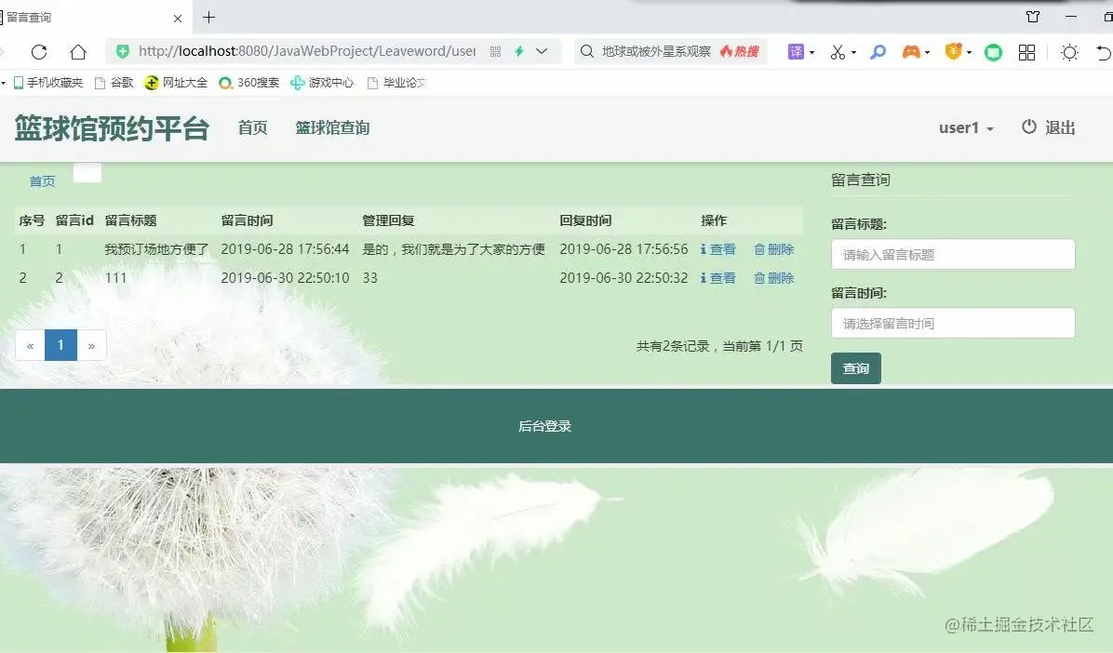View the message titled 111
The image size is (1113, 653).
tap(718, 277)
